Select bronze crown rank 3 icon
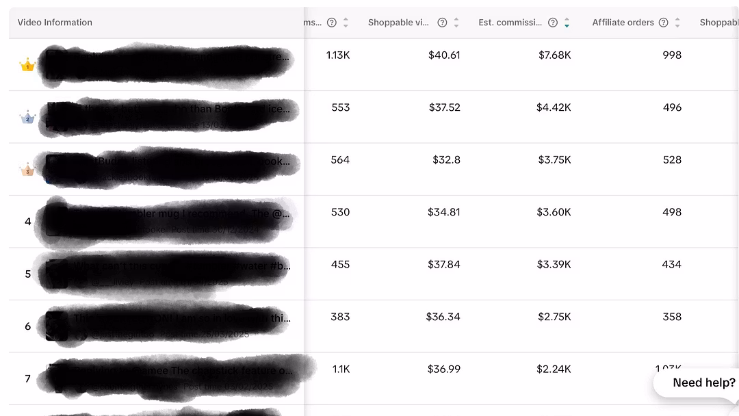 [x=27, y=170]
